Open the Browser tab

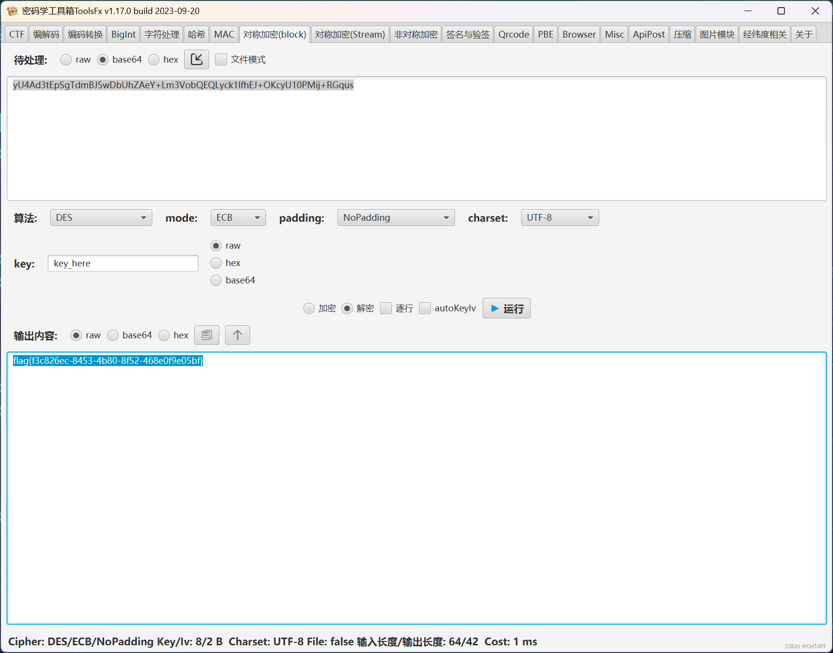(579, 34)
